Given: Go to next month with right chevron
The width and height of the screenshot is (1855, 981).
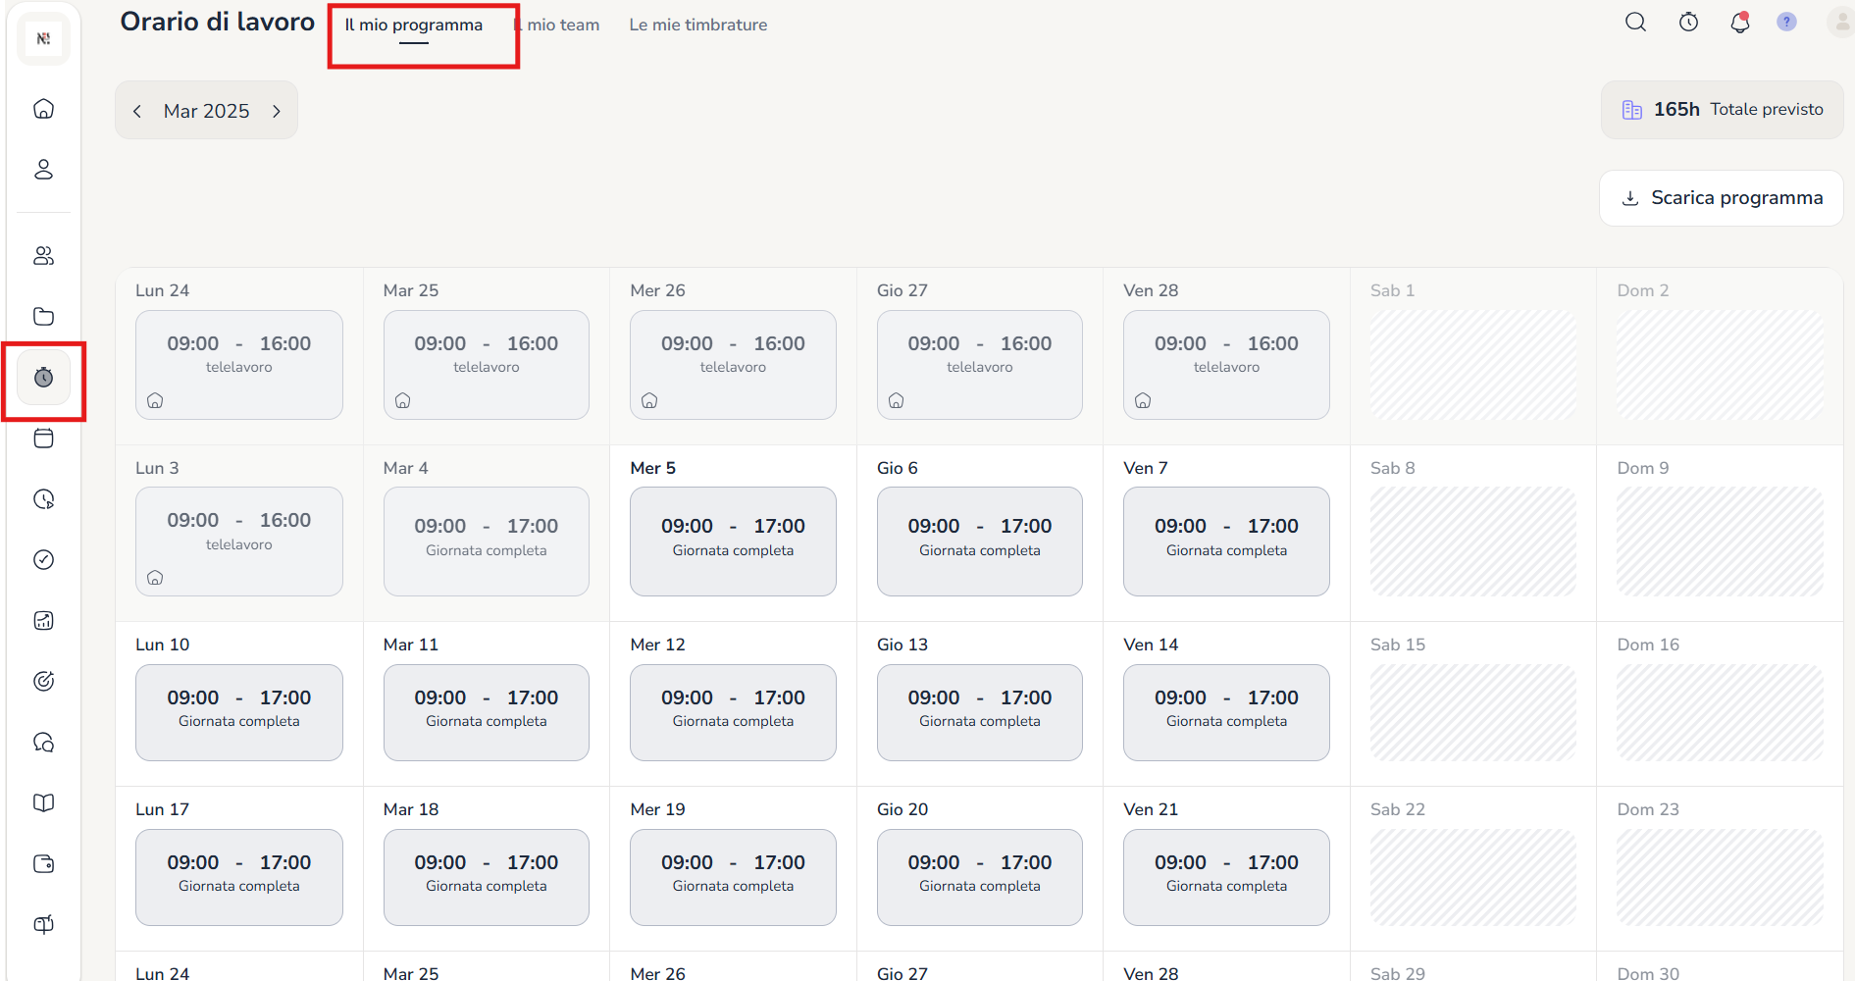Looking at the screenshot, I should point(277,111).
